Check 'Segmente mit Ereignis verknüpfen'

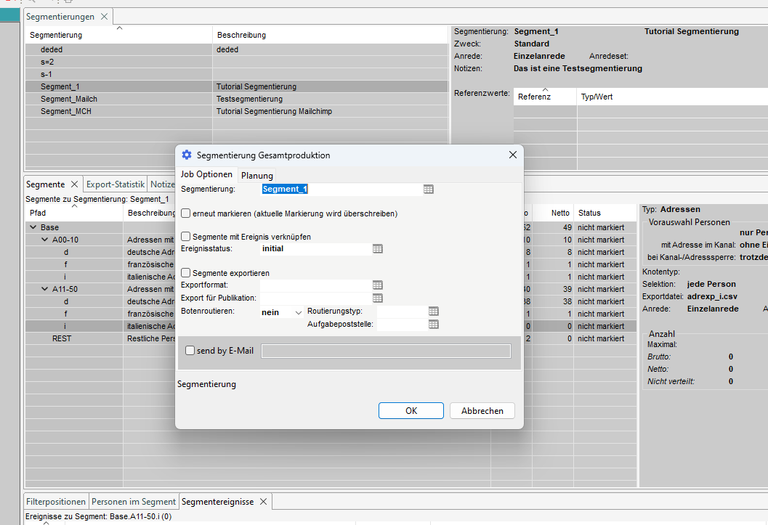(186, 237)
